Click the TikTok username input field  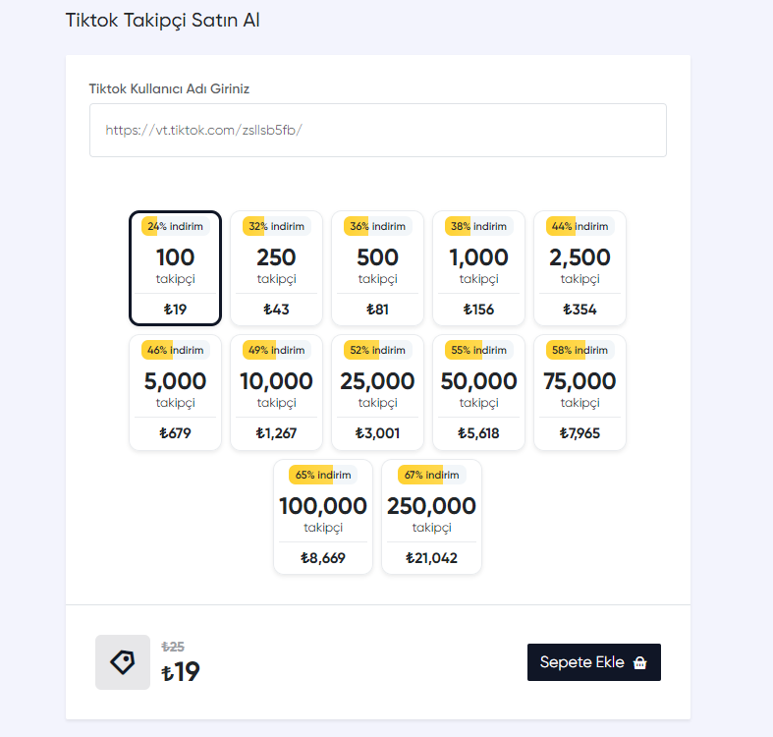pyautogui.click(x=377, y=131)
